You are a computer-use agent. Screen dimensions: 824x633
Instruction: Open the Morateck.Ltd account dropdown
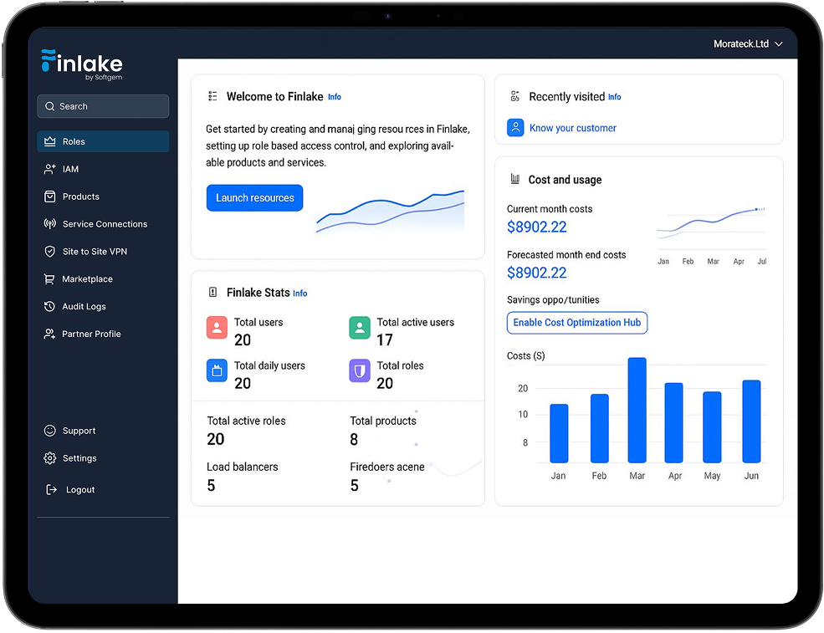(x=747, y=43)
